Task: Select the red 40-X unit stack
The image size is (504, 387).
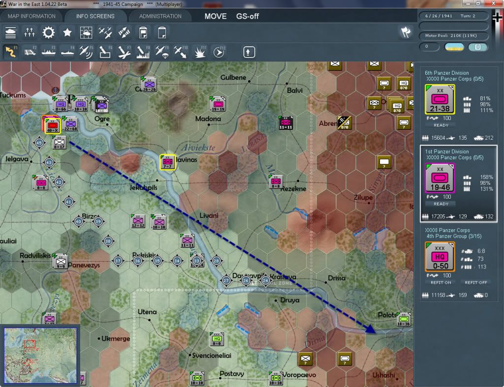Action: coord(52,125)
